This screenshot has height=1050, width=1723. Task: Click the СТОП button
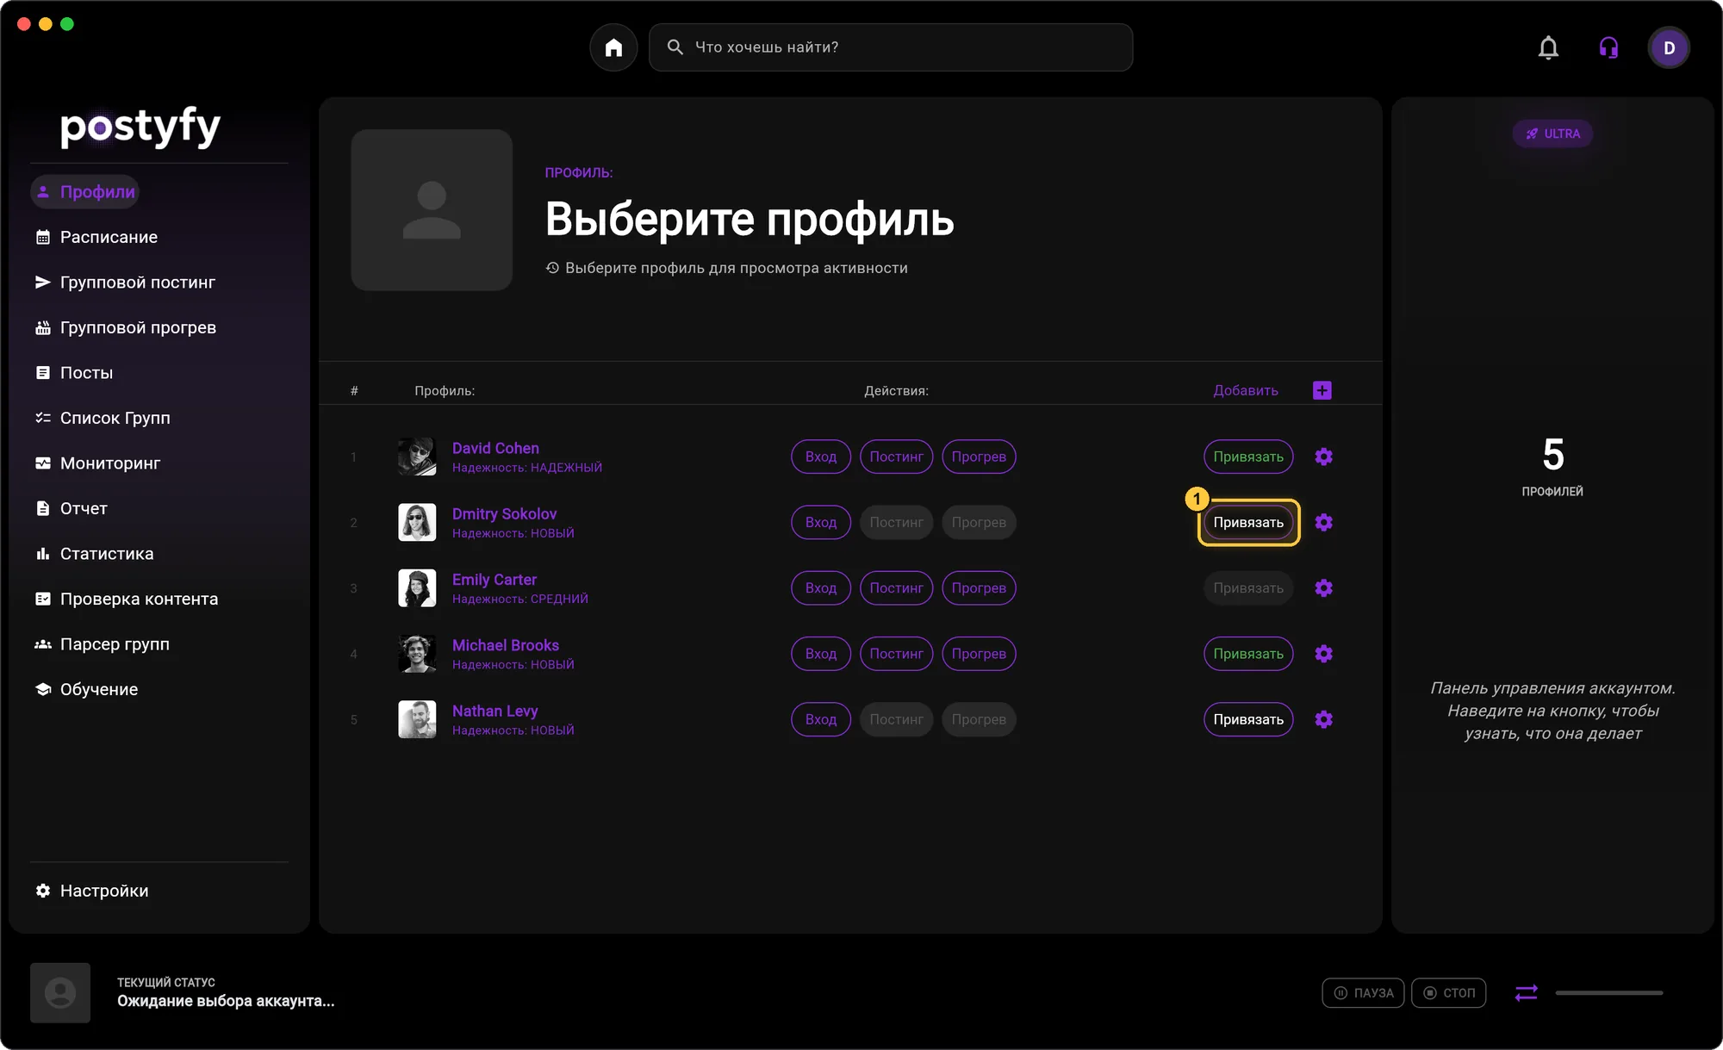(x=1448, y=993)
